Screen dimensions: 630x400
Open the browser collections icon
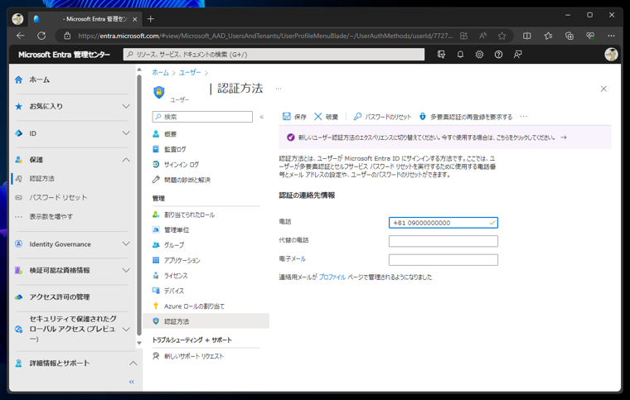click(x=569, y=36)
